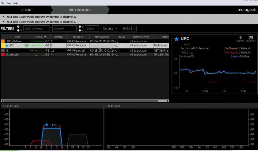The image size is (258, 151).
Task: Open the 802.11 filter dropdown
Action: click(x=129, y=29)
